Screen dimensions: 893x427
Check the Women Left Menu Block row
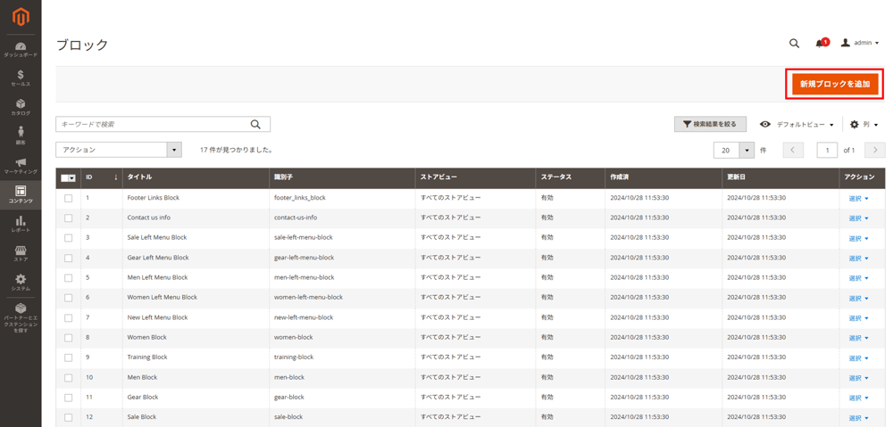[69, 298]
